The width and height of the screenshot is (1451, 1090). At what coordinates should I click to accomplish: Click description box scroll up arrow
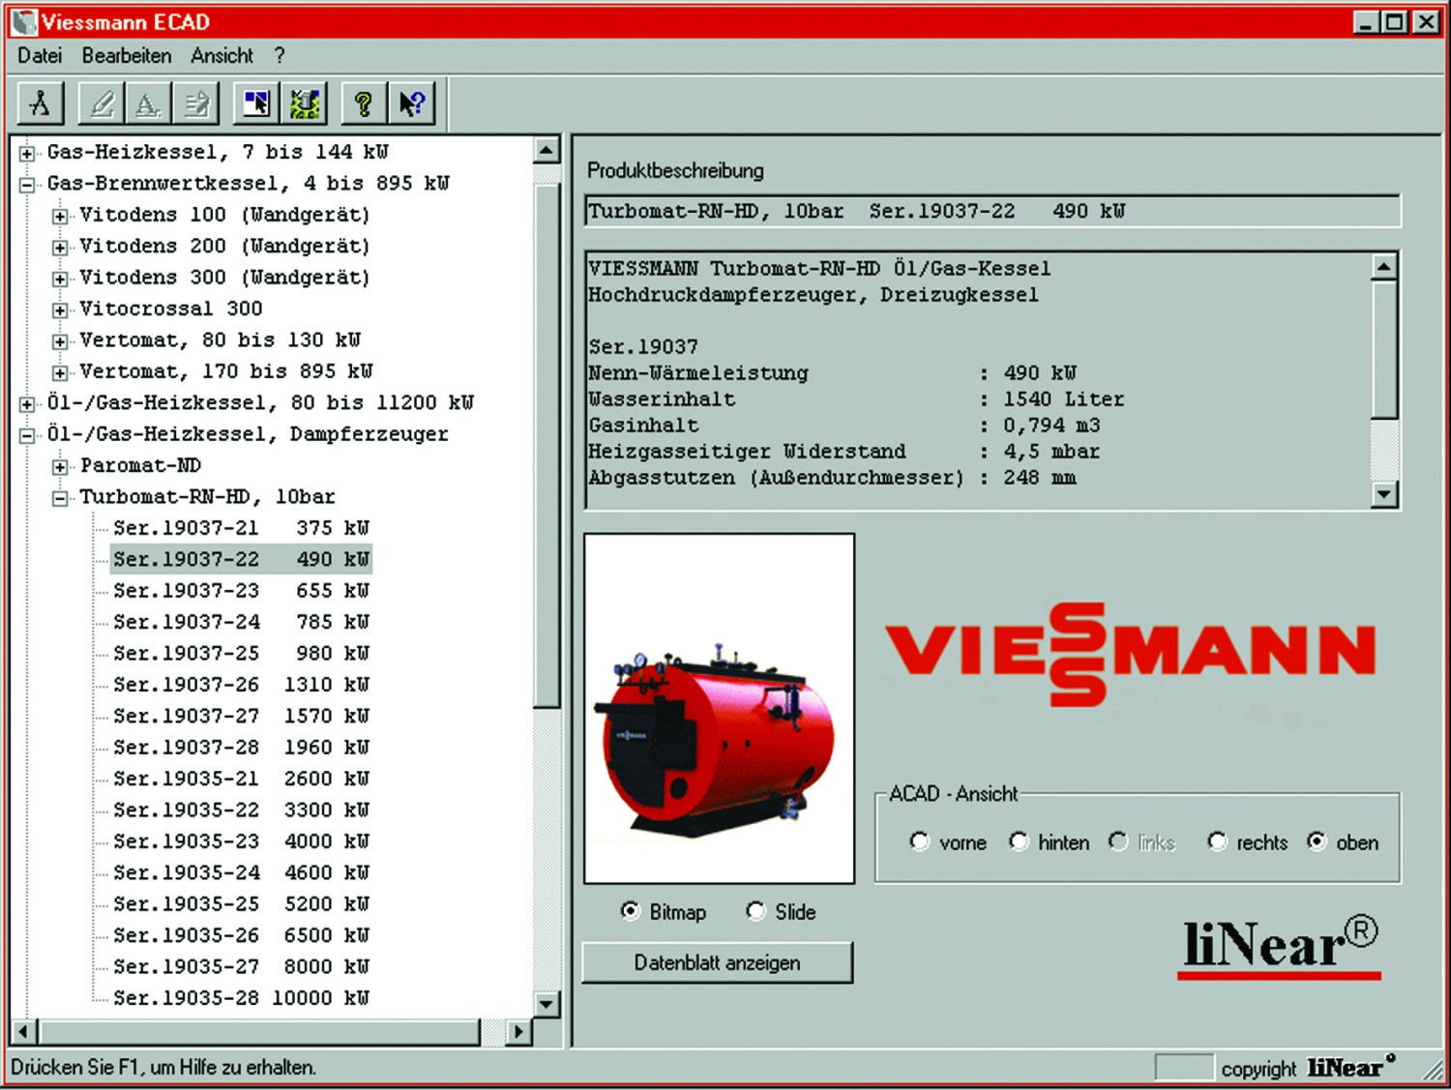(1384, 266)
